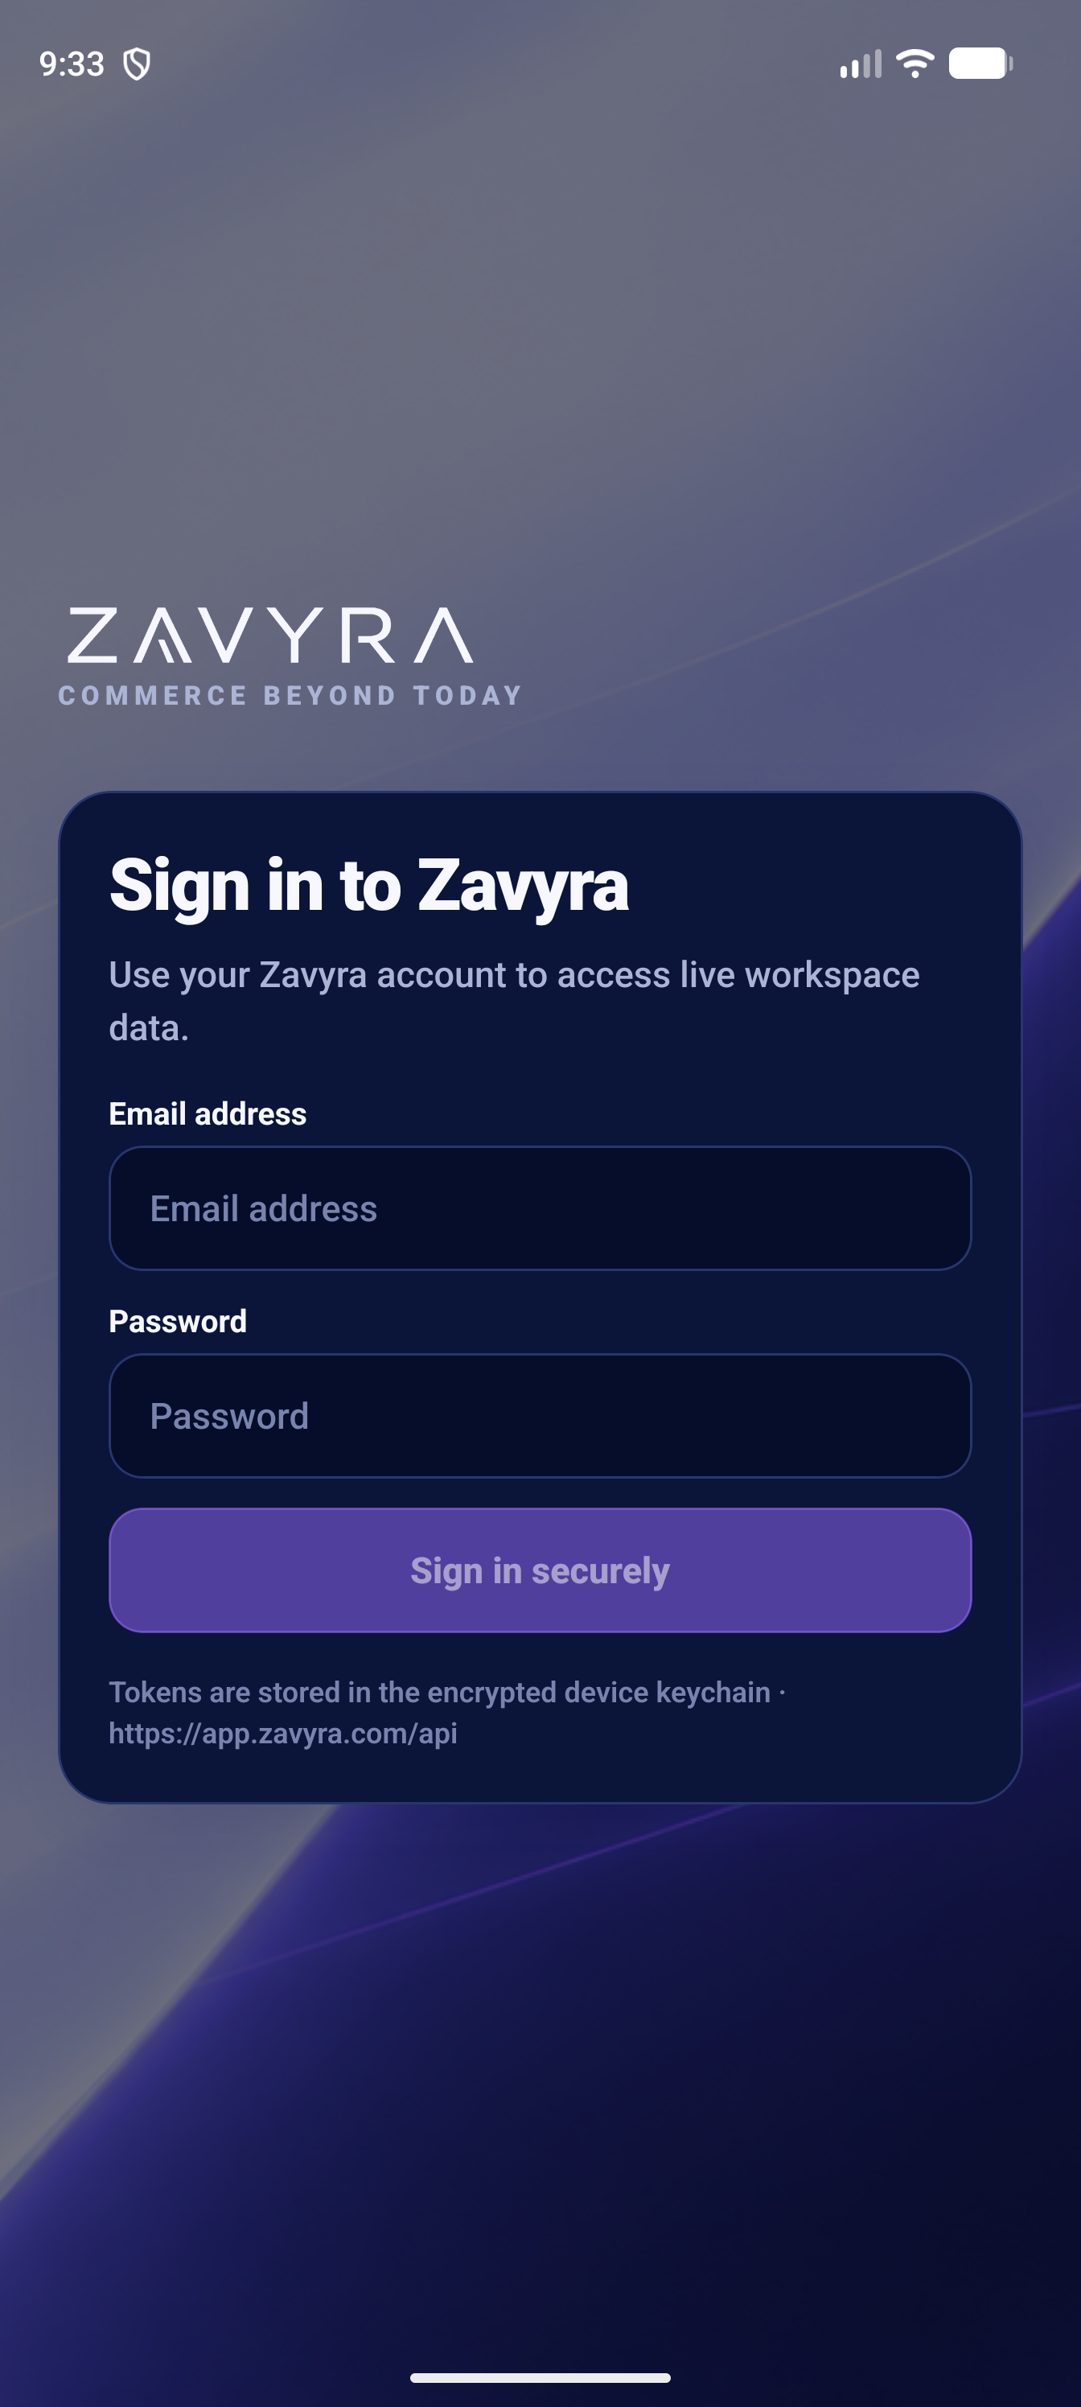Tap empty background below the sign-in card
1081x2407 pixels.
[x=540, y=2055]
